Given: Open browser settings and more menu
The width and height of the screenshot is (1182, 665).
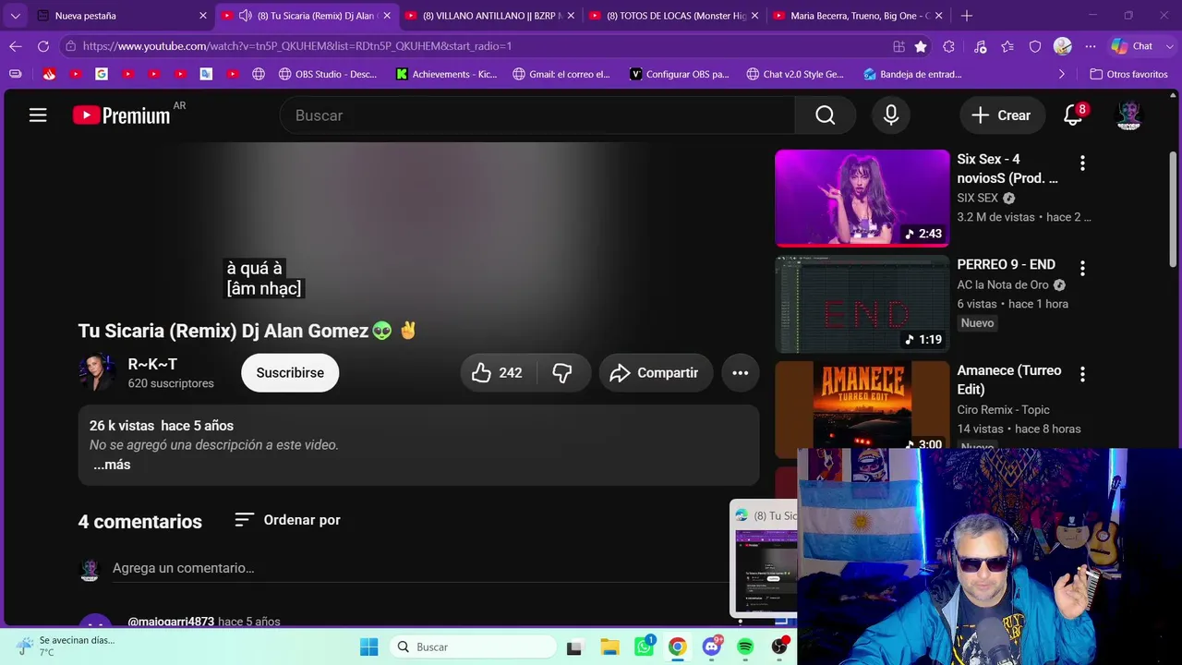Looking at the screenshot, I should pos(1091,46).
